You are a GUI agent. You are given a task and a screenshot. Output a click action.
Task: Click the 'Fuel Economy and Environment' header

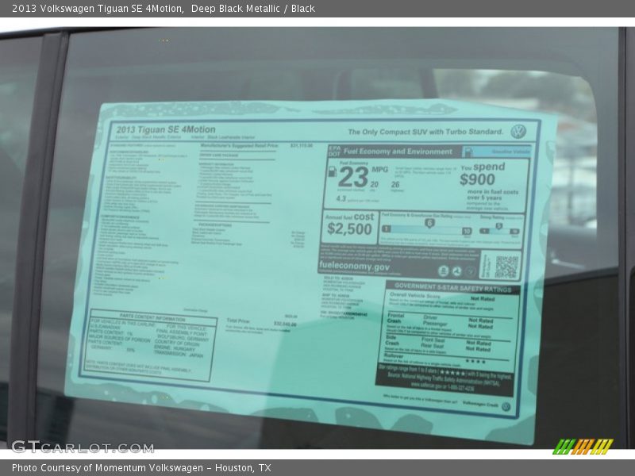[x=398, y=152]
